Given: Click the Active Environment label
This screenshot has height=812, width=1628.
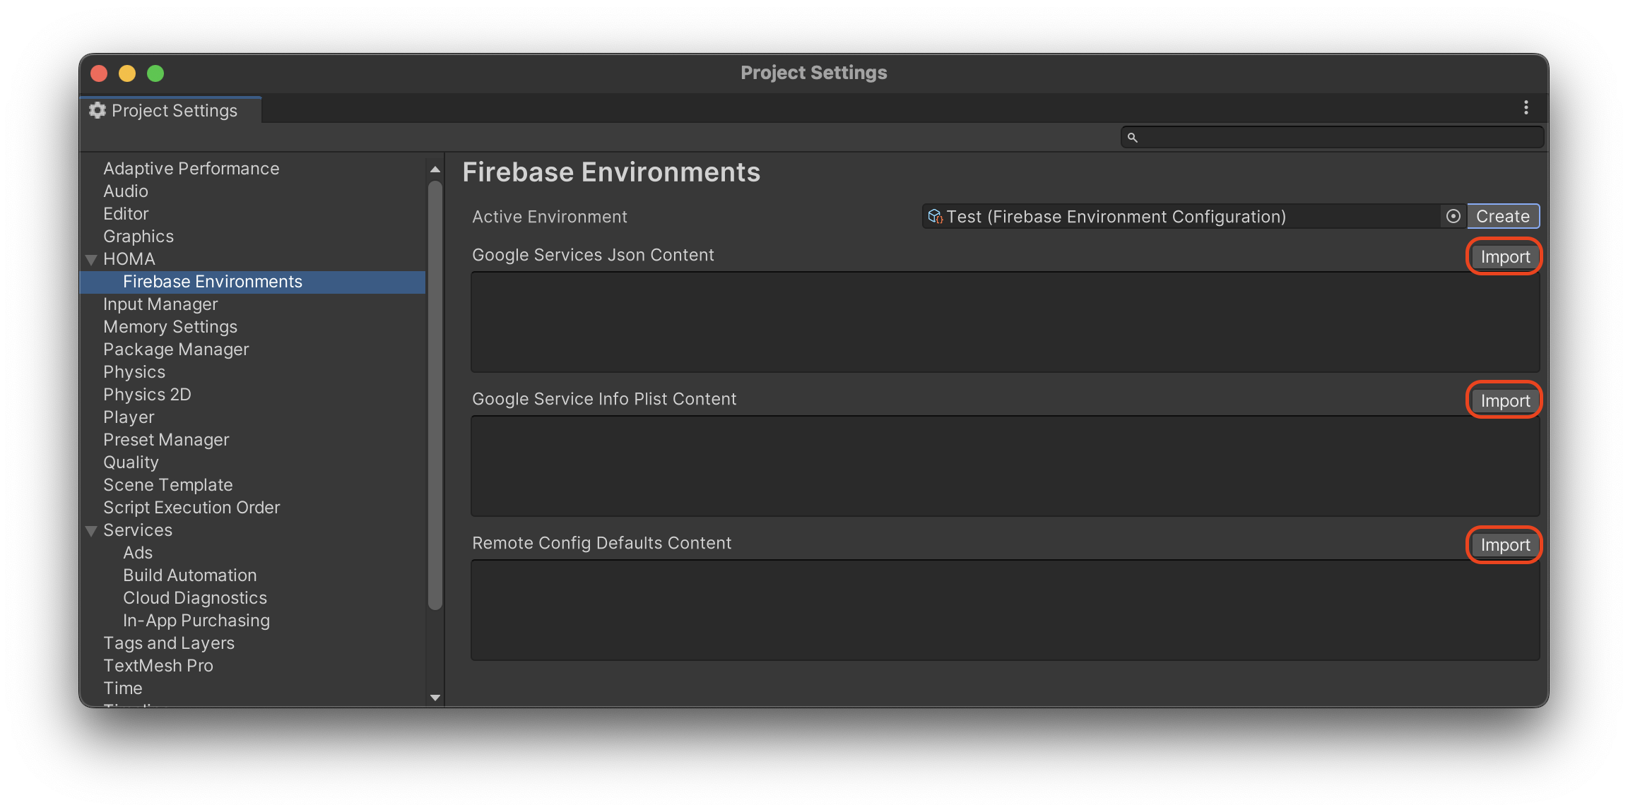Looking at the screenshot, I should pos(550,217).
